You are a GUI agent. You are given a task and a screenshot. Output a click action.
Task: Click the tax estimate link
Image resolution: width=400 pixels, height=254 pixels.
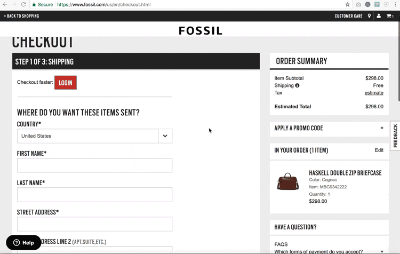(x=373, y=93)
